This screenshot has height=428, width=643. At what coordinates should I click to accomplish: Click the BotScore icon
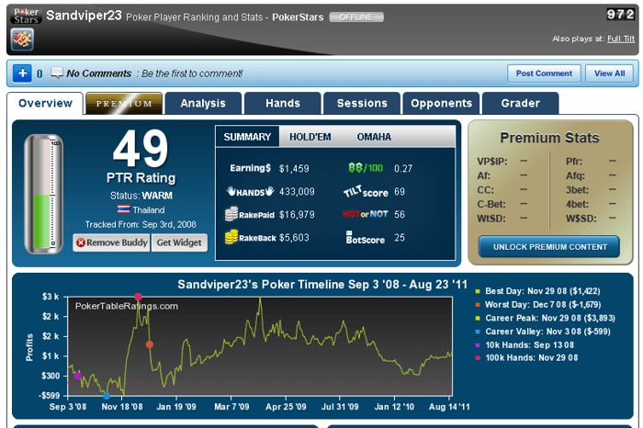tap(365, 237)
